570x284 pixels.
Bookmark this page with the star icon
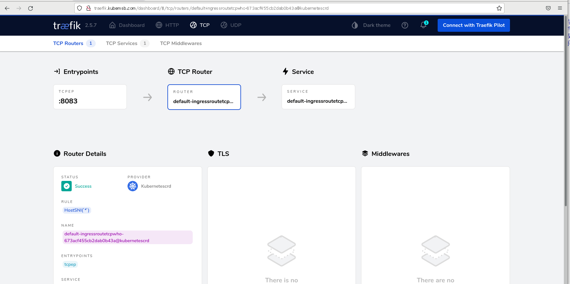499,8
